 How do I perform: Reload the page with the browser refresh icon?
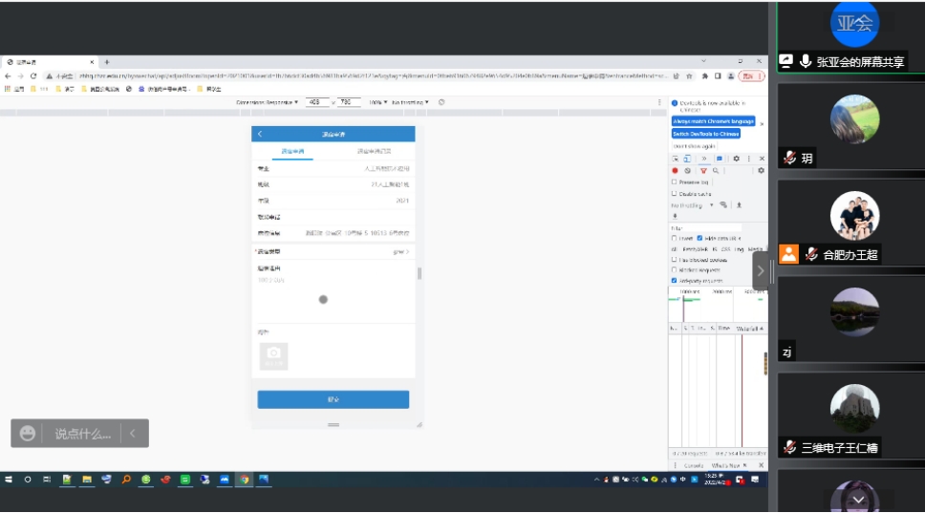click(x=33, y=75)
